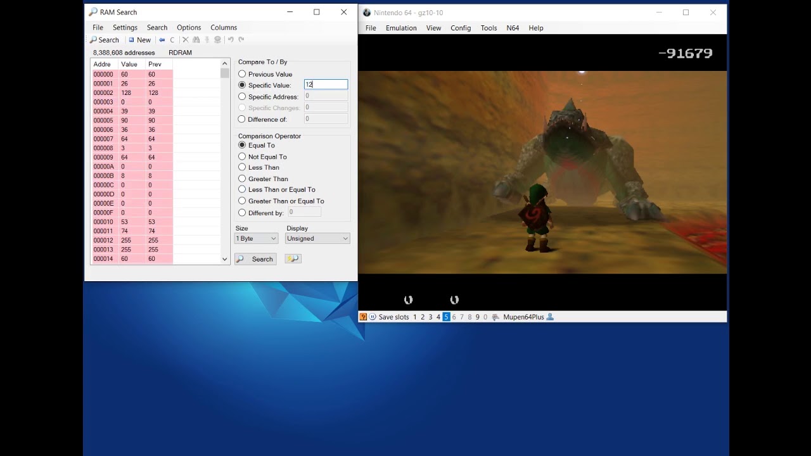
Task: Click the user profile icon in status bar
Action: coord(550,317)
